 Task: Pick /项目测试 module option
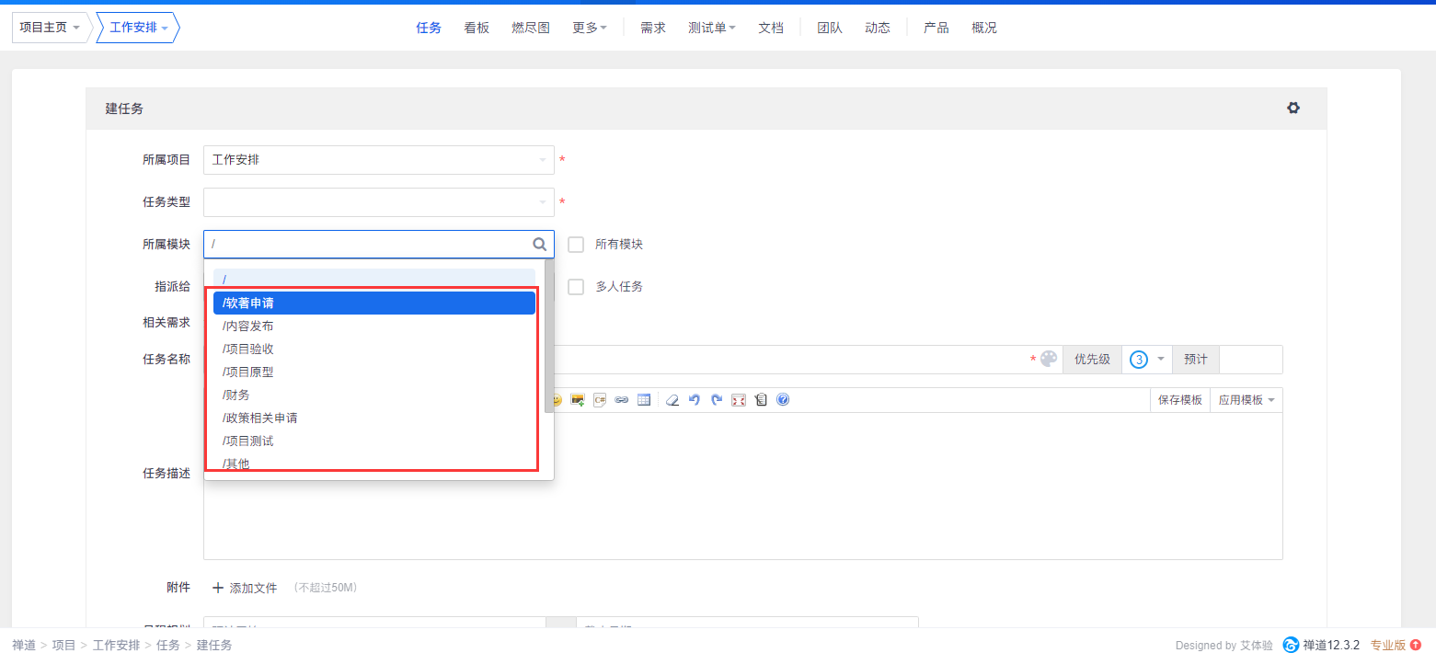tap(374, 441)
